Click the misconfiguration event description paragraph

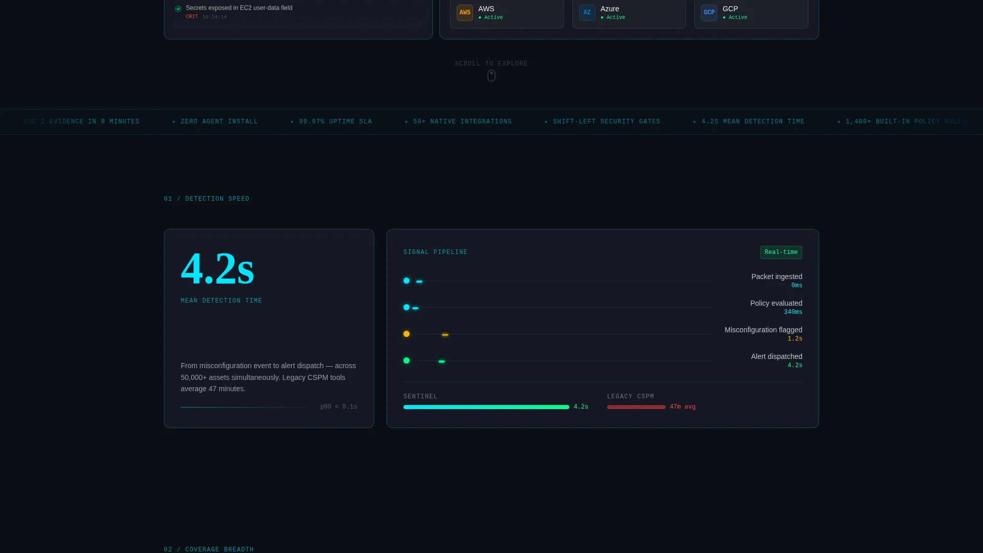pyautogui.click(x=269, y=377)
